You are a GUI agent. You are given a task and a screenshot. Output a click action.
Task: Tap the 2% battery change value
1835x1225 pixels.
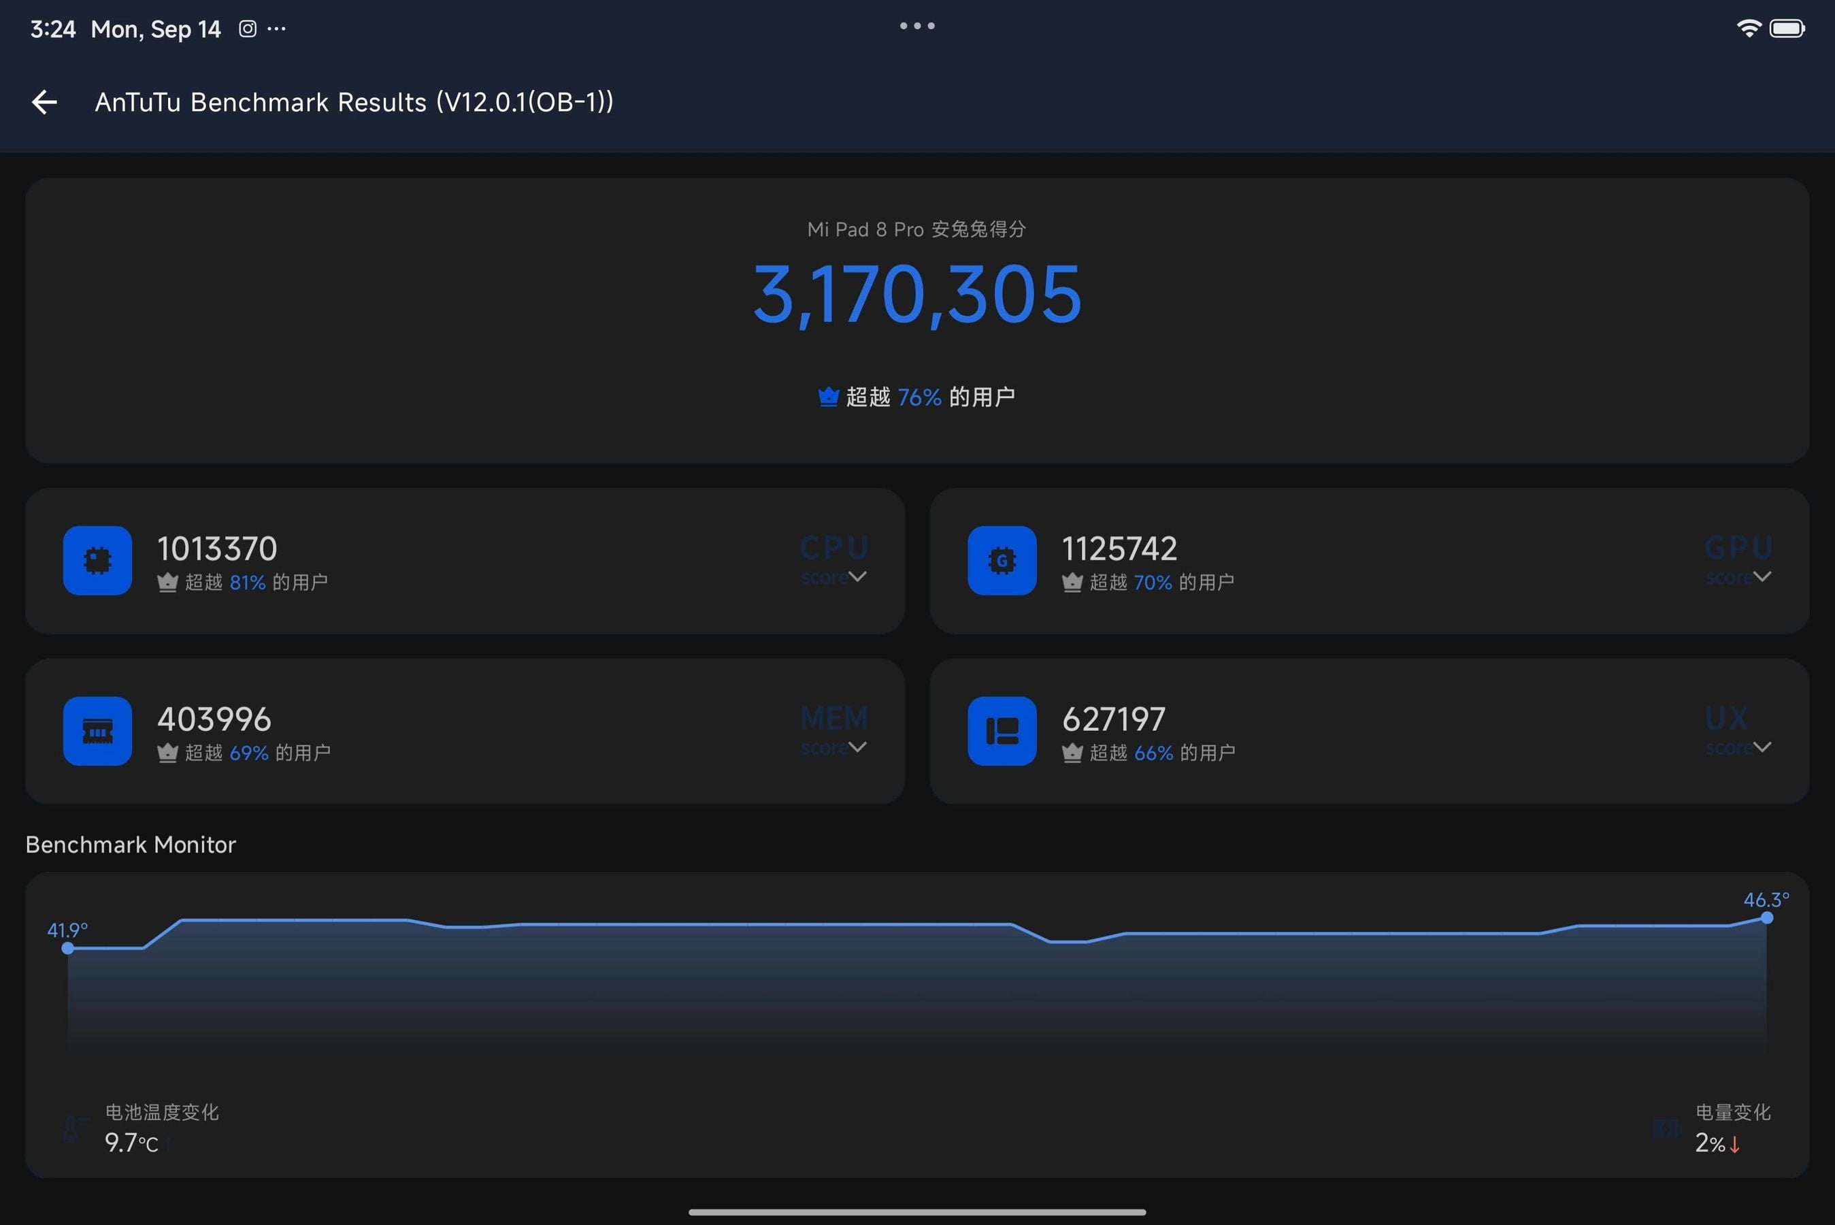point(1710,1143)
